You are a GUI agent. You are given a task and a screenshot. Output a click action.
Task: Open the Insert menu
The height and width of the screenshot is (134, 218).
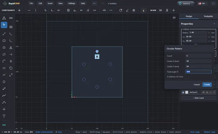(x=50, y=3)
